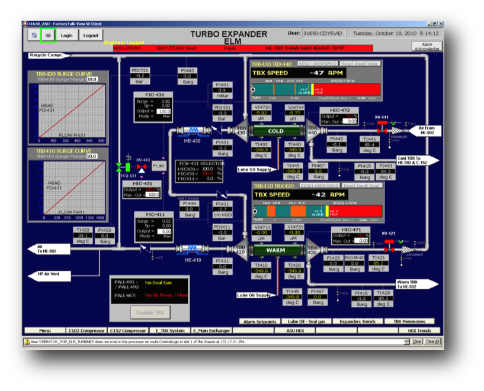Image resolution: width=484 pixels, height=391 pixels.
Task: Select the TBX 420 expander symbol
Action: [x=312, y=250]
